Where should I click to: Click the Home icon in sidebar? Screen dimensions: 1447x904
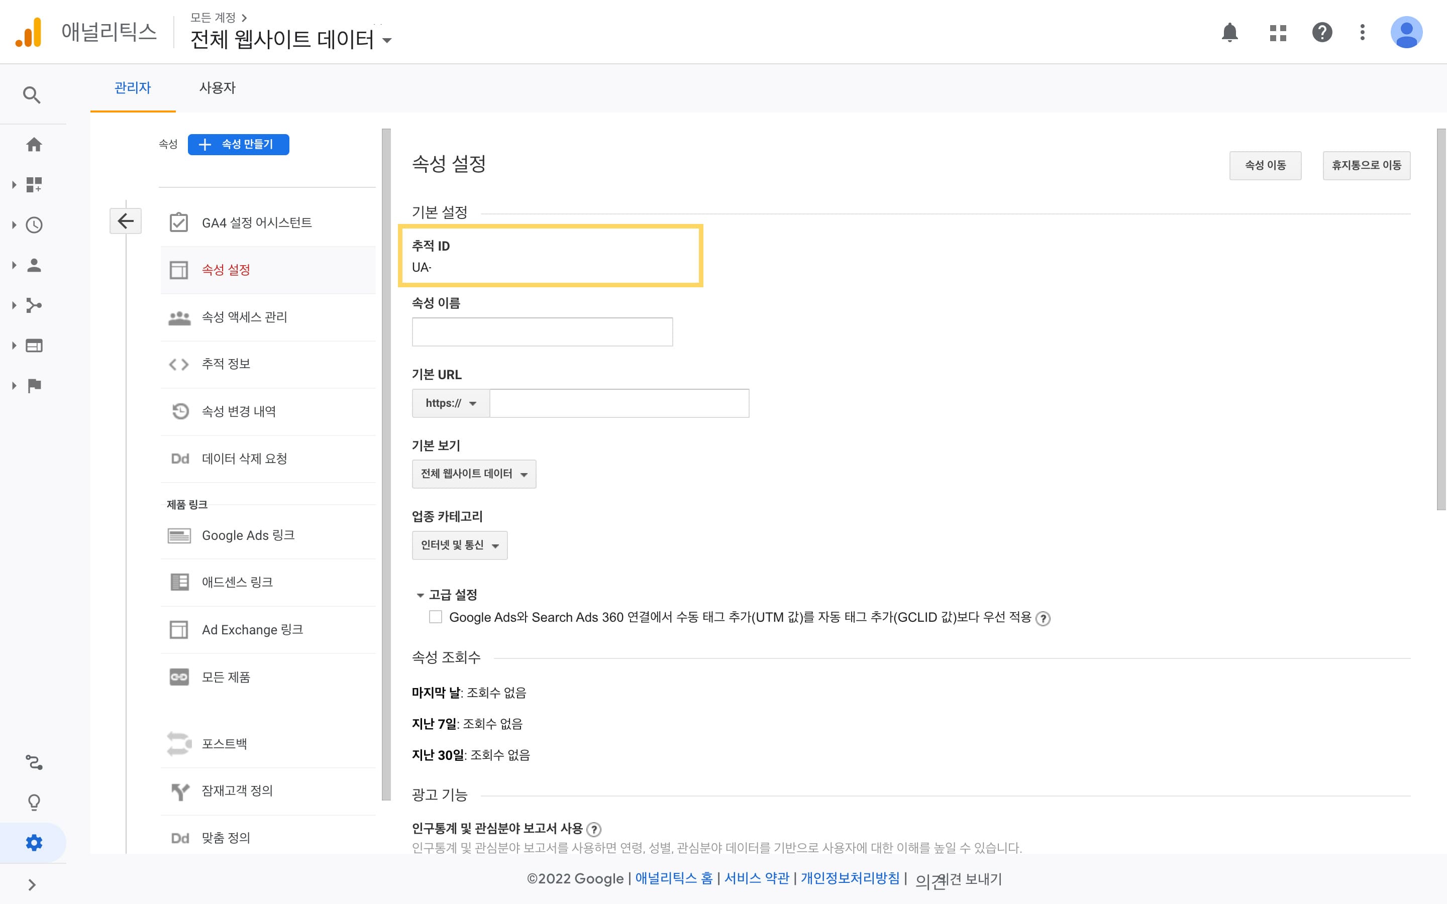pyautogui.click(x=34, y=145)
